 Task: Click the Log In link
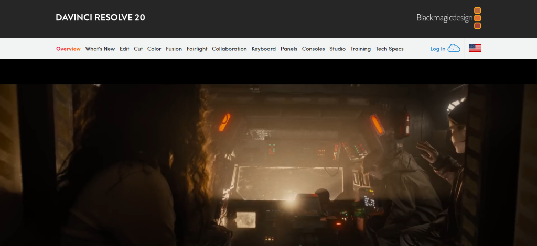coord(437,49)
